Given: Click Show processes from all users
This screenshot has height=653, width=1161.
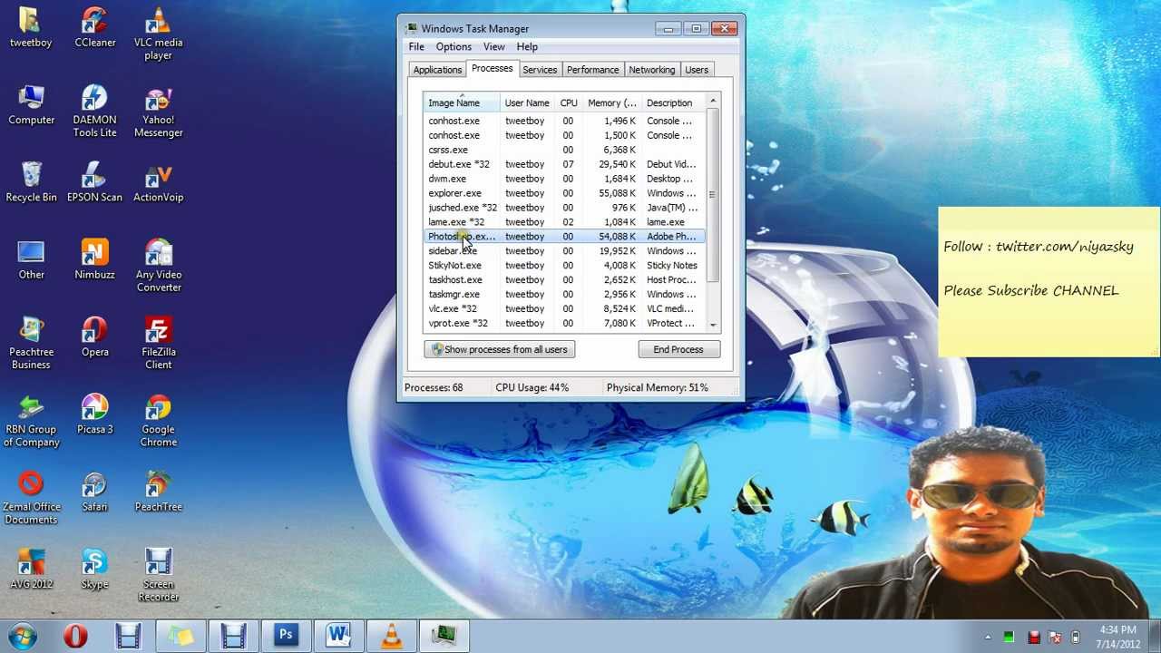Looking at the screenshot, I should coord(500,349).
